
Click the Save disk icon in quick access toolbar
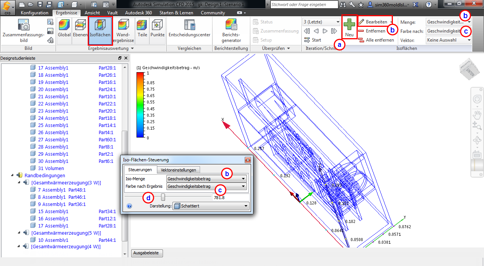(40, 5)
